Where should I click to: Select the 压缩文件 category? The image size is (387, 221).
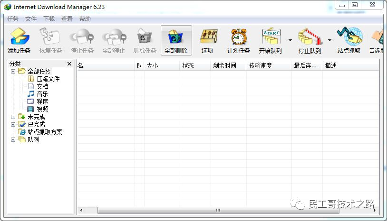tap(44, 79)
